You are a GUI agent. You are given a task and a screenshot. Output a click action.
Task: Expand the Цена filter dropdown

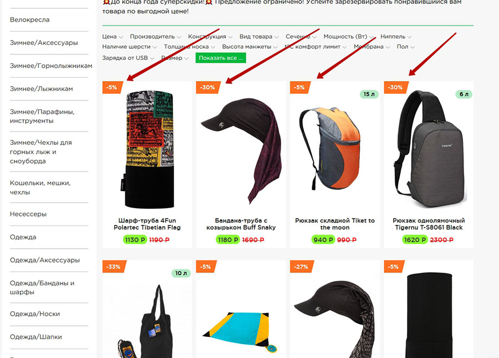[113, 37]
